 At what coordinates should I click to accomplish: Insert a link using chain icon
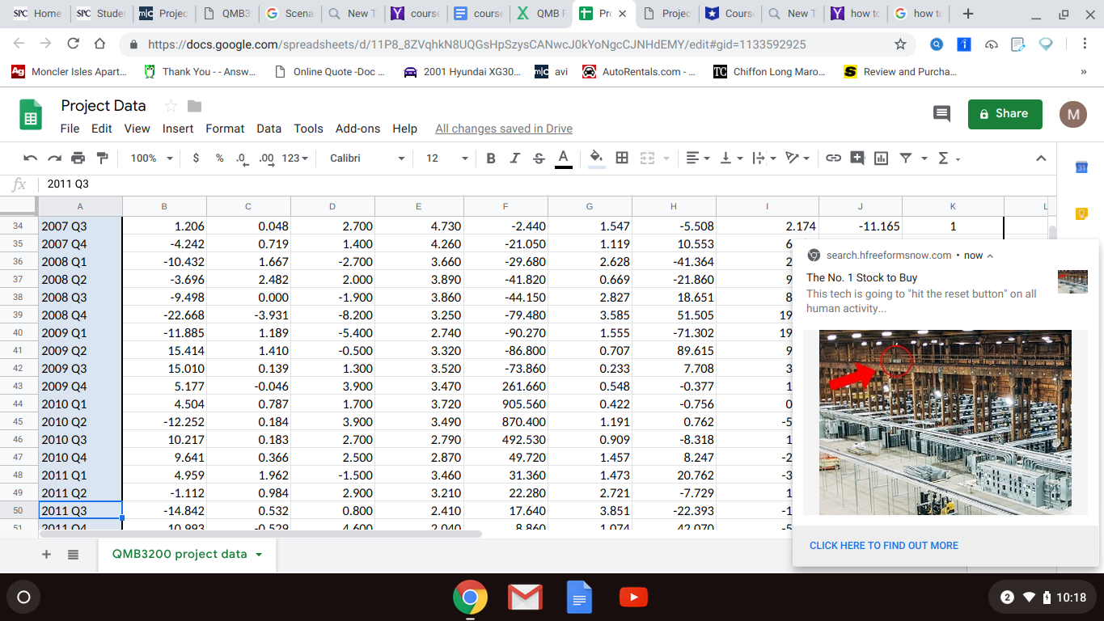833,158
